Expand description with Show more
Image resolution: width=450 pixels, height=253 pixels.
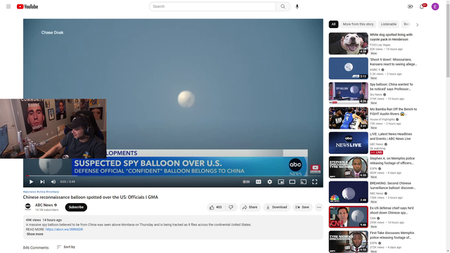tap(35, 234)
